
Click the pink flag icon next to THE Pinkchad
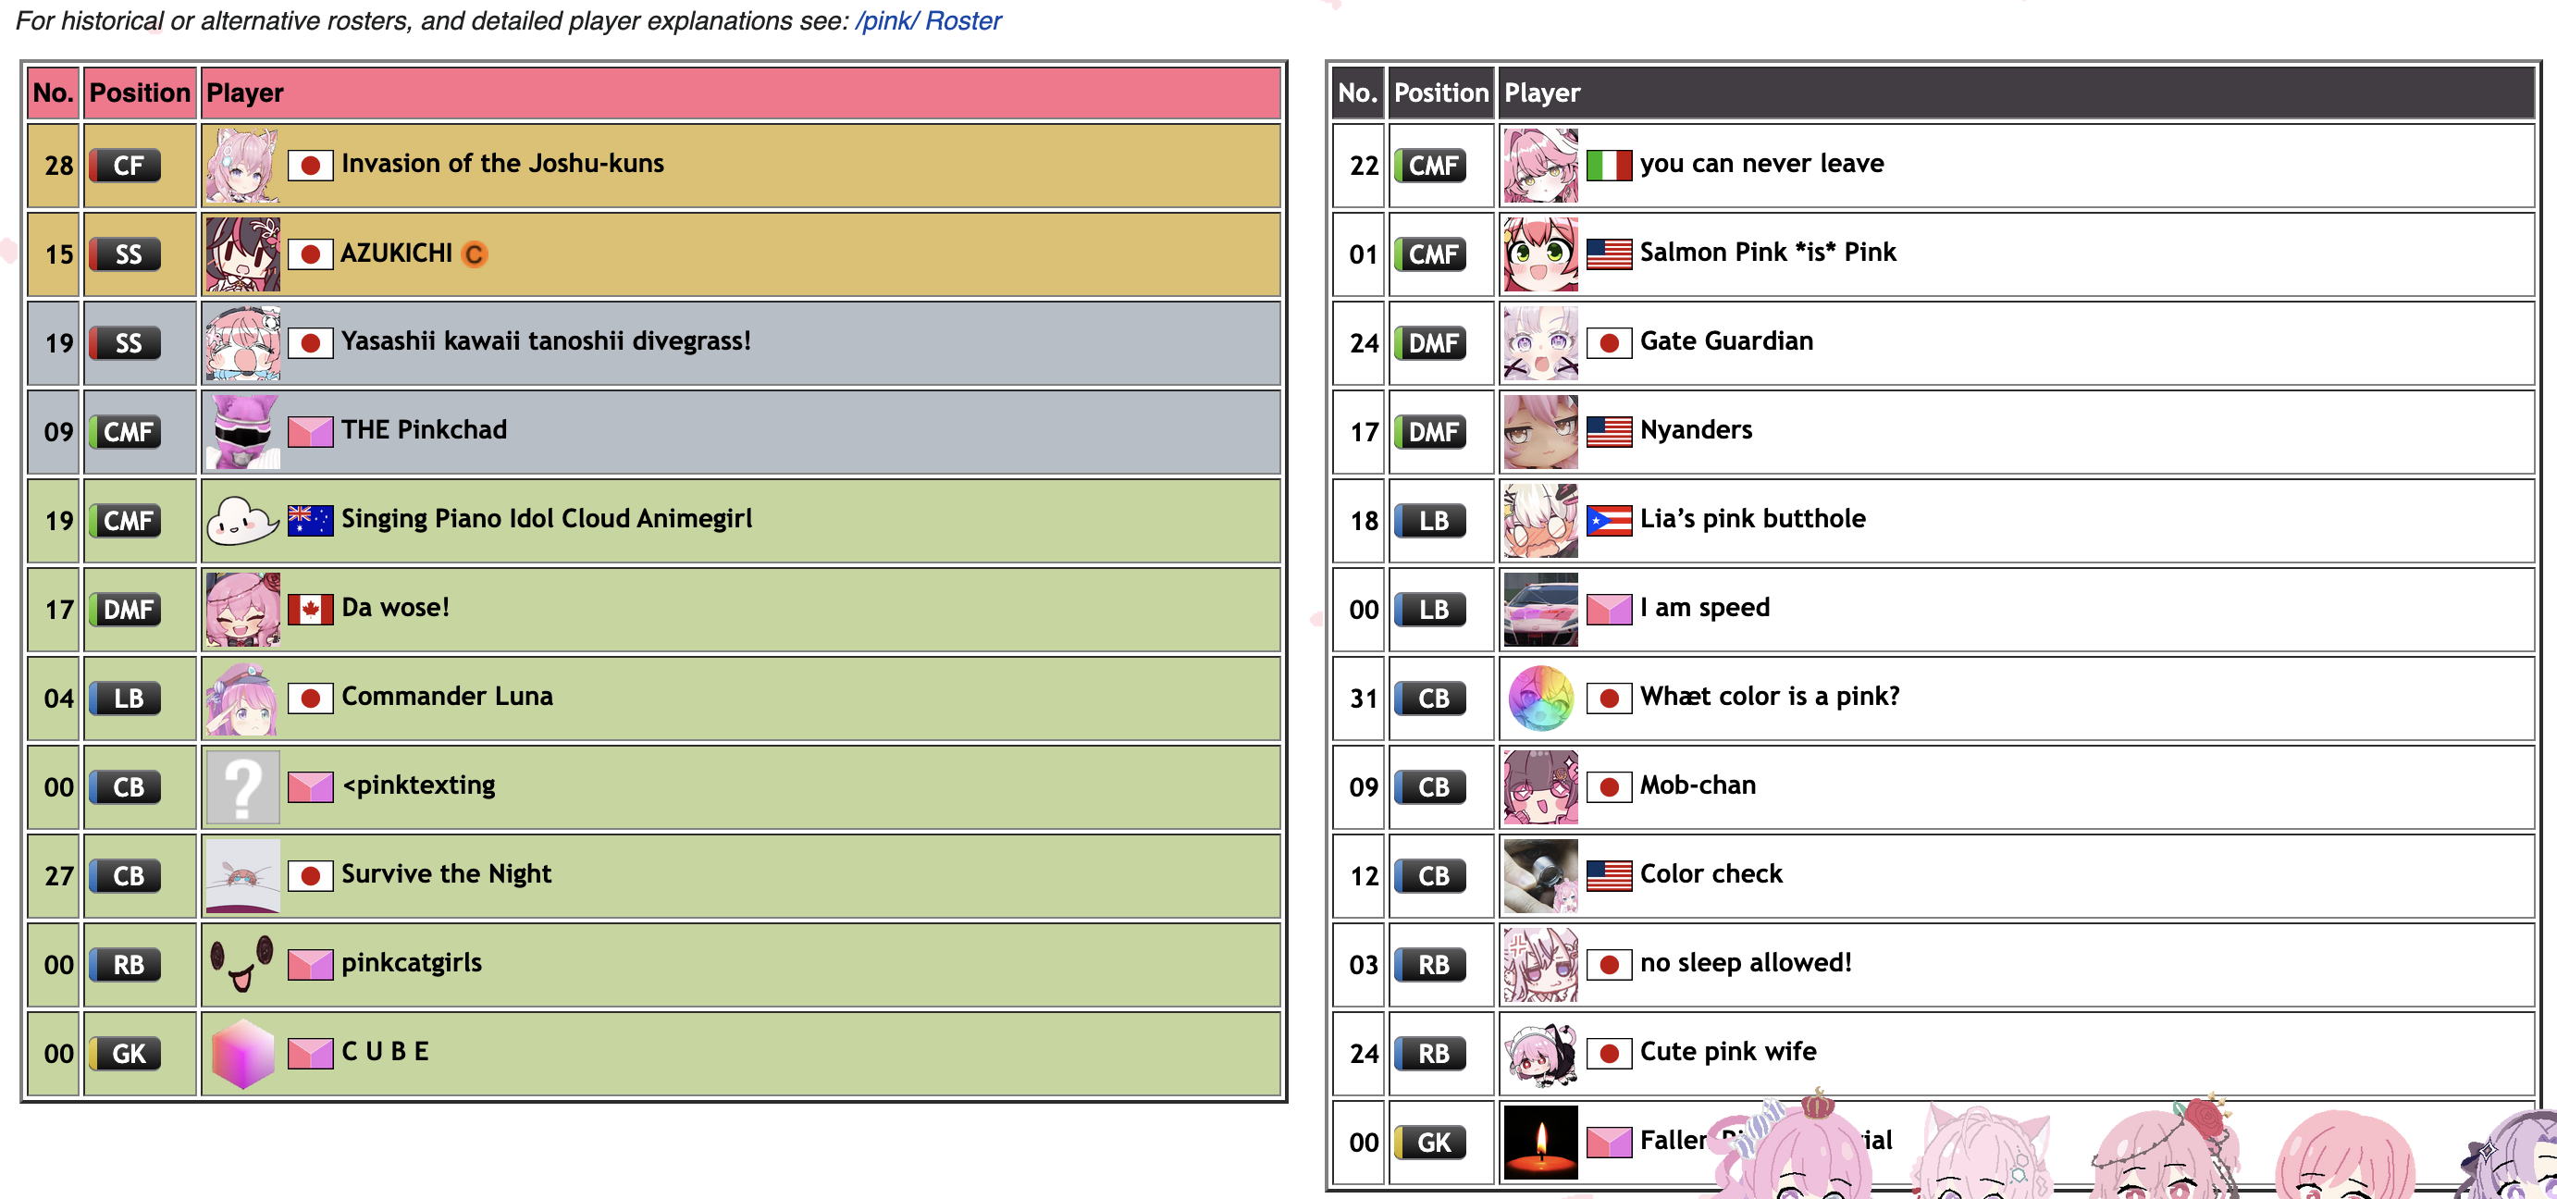[310, 432]
